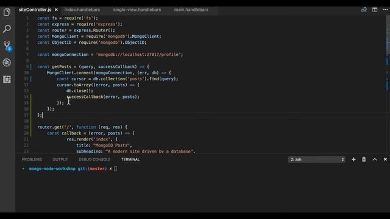Viewport: 390px width, 219px height.
Task: Open changes icon in the editor title bar
Action: [364, 10]
